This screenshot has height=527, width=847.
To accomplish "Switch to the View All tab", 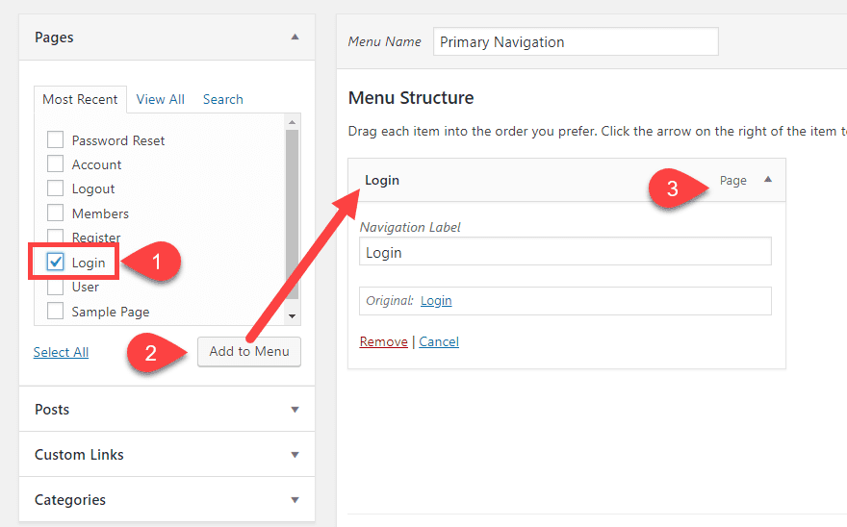I will (161, 99).
